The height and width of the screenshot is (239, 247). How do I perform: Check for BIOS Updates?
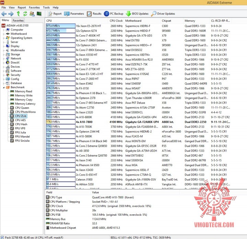coord(137,14)
